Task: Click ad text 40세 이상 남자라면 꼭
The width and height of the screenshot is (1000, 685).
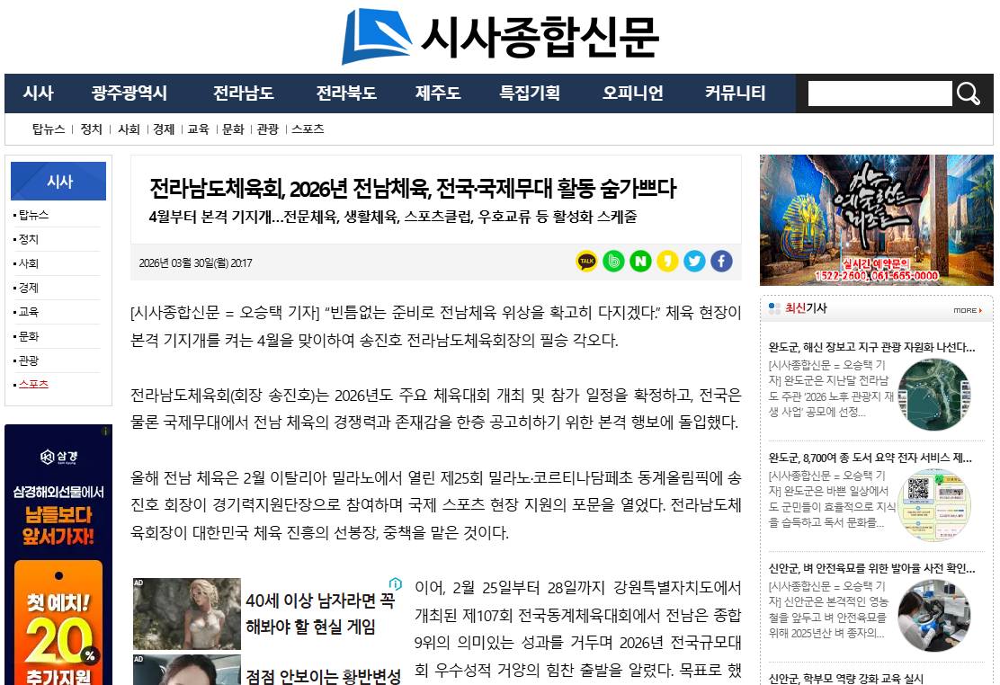Action: coord(320,614)
